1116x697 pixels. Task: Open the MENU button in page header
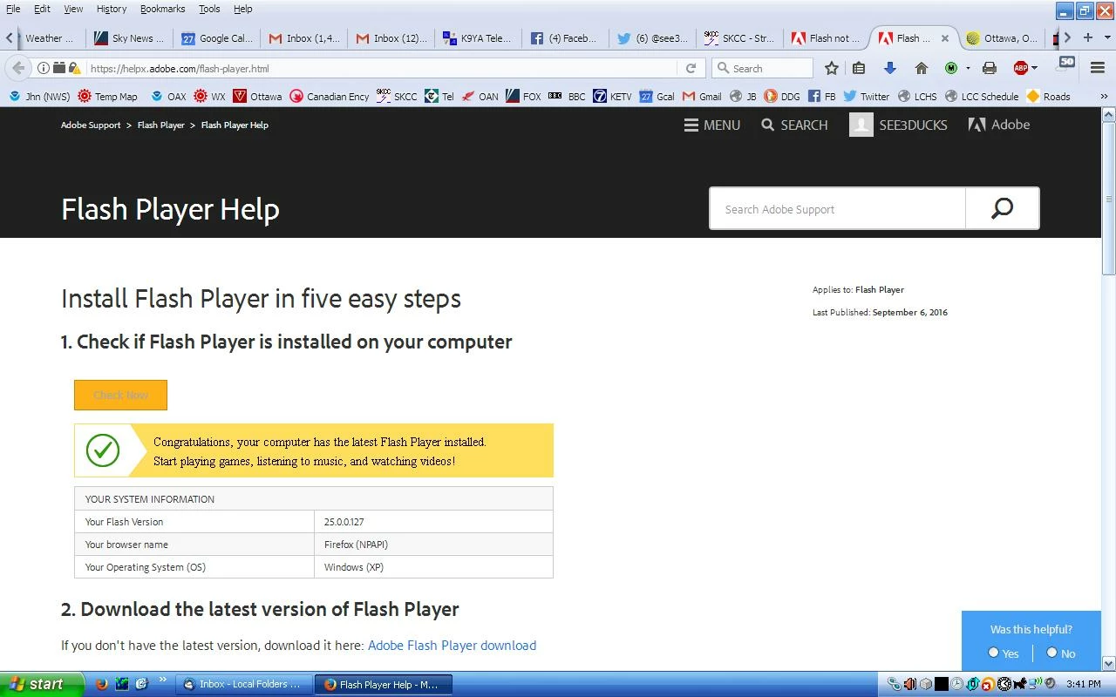click(x=712, y=125)
